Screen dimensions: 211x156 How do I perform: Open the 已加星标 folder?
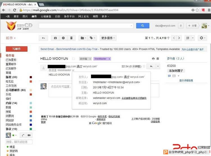11,60
